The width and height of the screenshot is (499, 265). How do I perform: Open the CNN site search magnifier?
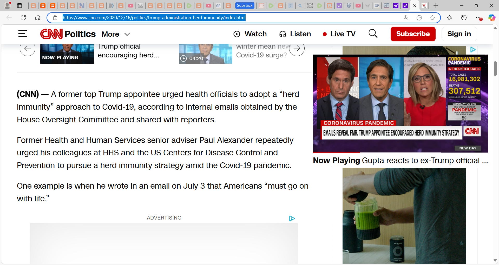(373, 34)
